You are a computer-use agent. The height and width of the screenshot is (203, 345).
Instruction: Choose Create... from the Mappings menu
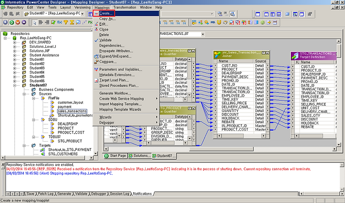[x=126, y=13]
